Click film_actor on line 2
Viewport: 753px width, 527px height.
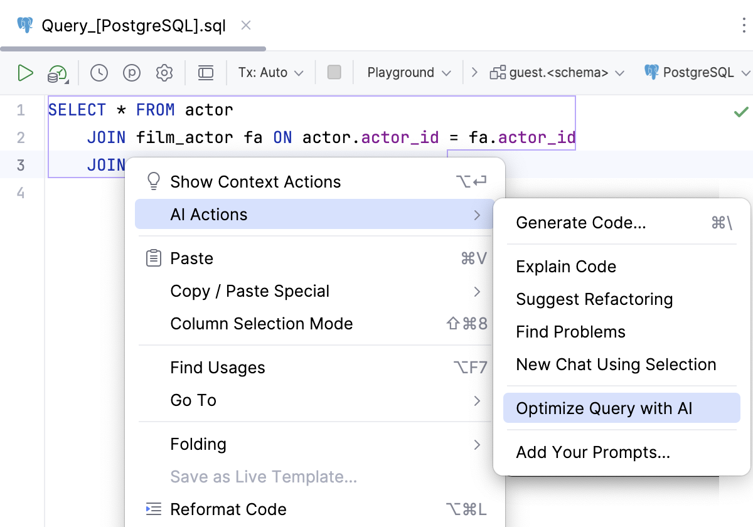[184, 137]
